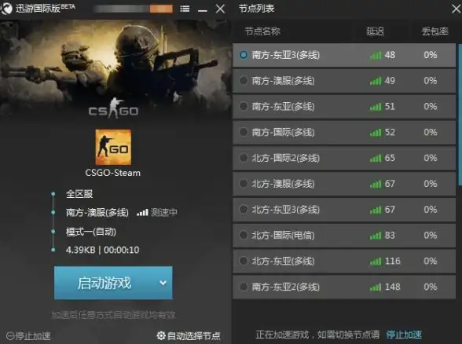
Task: Select the 北方-国际2(多线) node radio button
Action: pyautogui.click(x=244, y=158)
